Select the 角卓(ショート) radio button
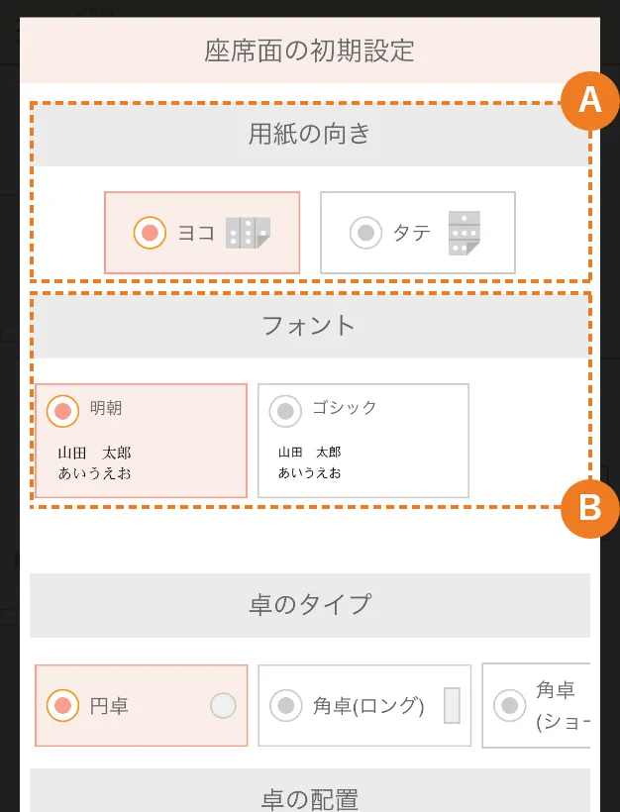This screenshot has height=812, width=620. pos(510,705)
